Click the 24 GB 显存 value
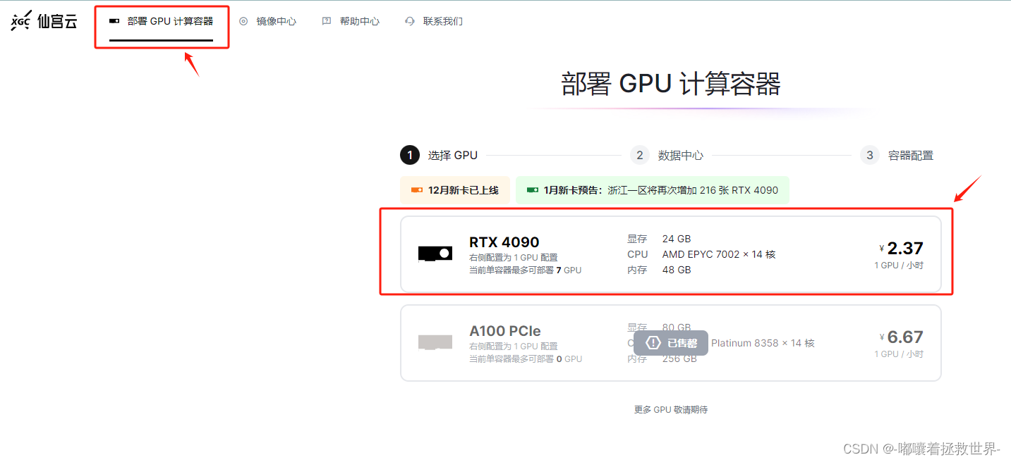Viewport: 1011px width, 462px height. click(677, 239)
